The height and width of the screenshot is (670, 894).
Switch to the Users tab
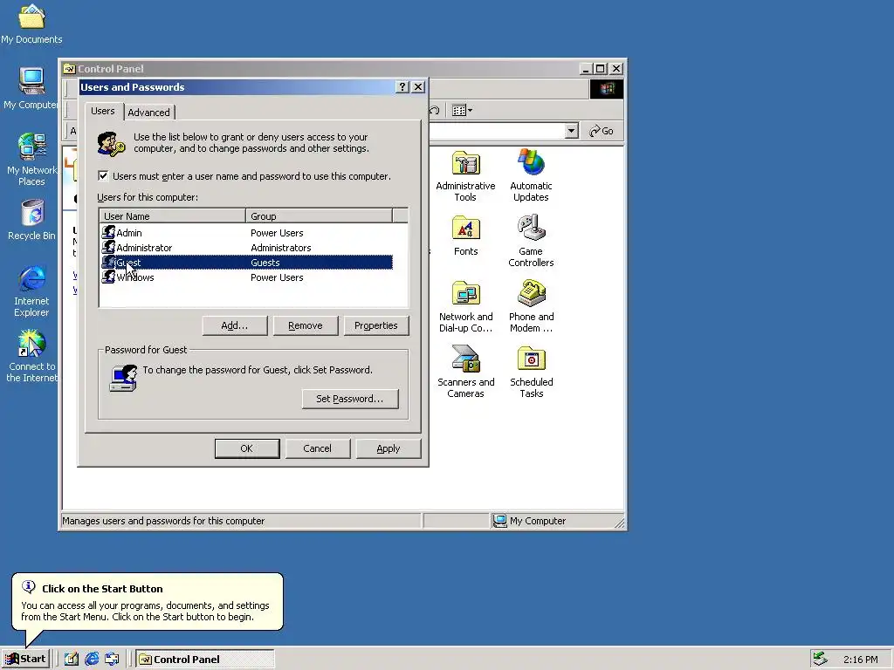(x=103, y=111)
